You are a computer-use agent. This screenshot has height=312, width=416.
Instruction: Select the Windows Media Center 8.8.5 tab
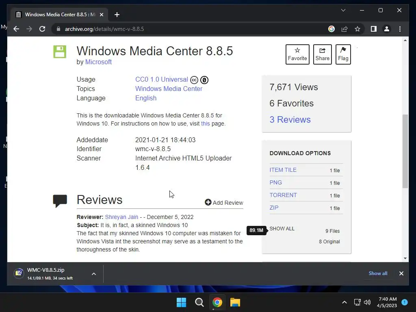click(59, 15)
